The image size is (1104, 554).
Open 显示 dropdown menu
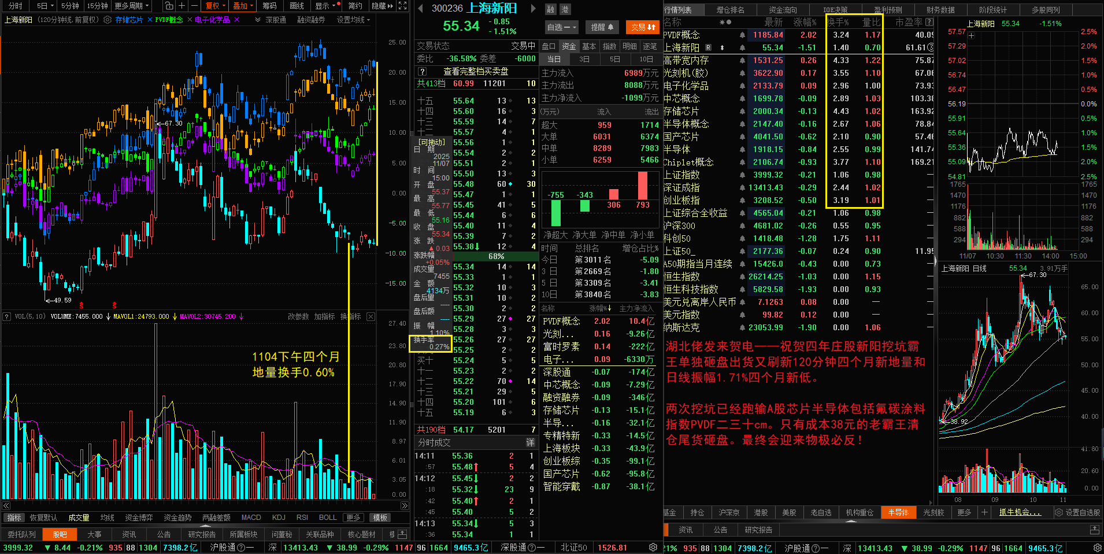tap(326, 6)
